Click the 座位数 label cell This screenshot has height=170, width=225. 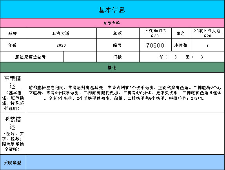(181, 45)
